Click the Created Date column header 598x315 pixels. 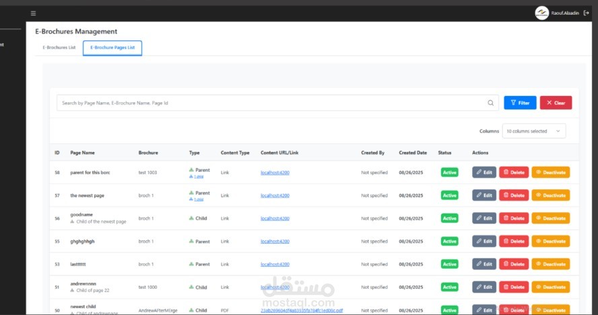pyautogui.click(x=413, y=152)
